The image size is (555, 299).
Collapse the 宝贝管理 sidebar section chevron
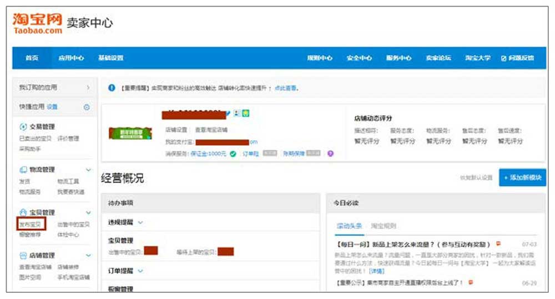click(88, 212)
